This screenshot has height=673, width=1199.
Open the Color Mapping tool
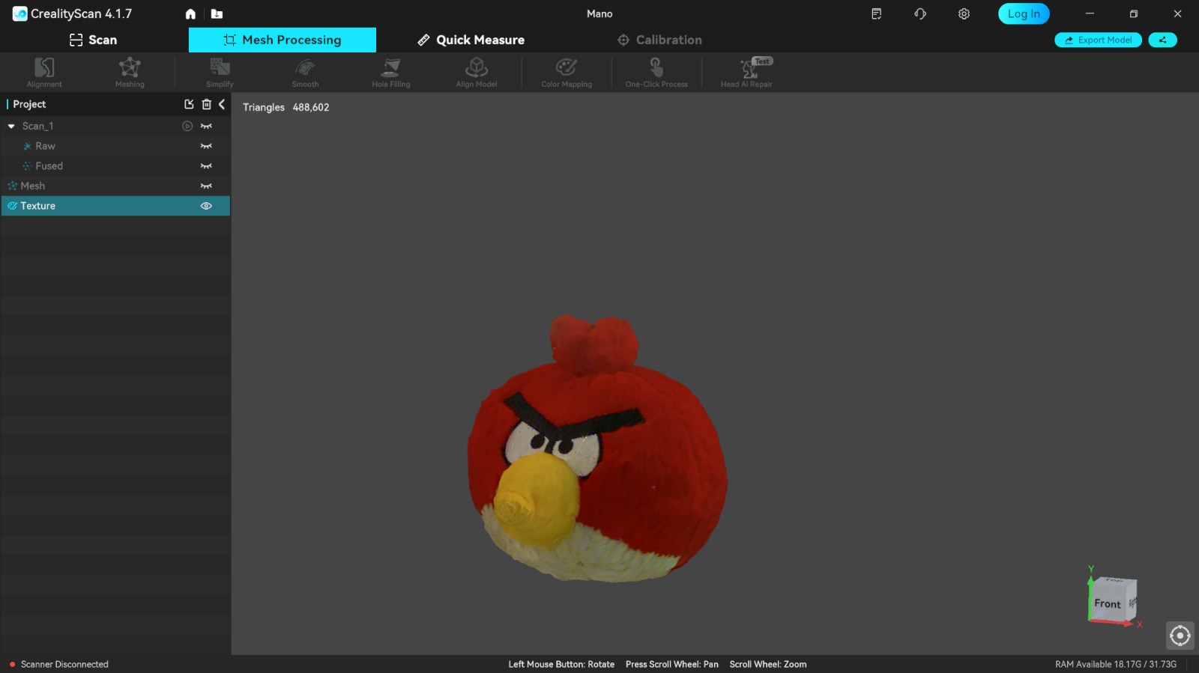567,73
